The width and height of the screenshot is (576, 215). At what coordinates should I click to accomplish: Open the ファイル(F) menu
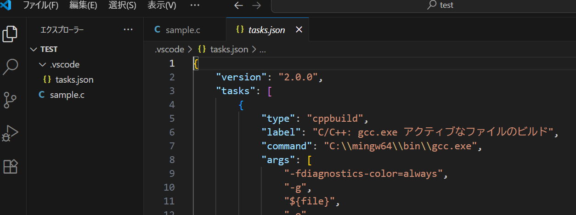(41, 5)
